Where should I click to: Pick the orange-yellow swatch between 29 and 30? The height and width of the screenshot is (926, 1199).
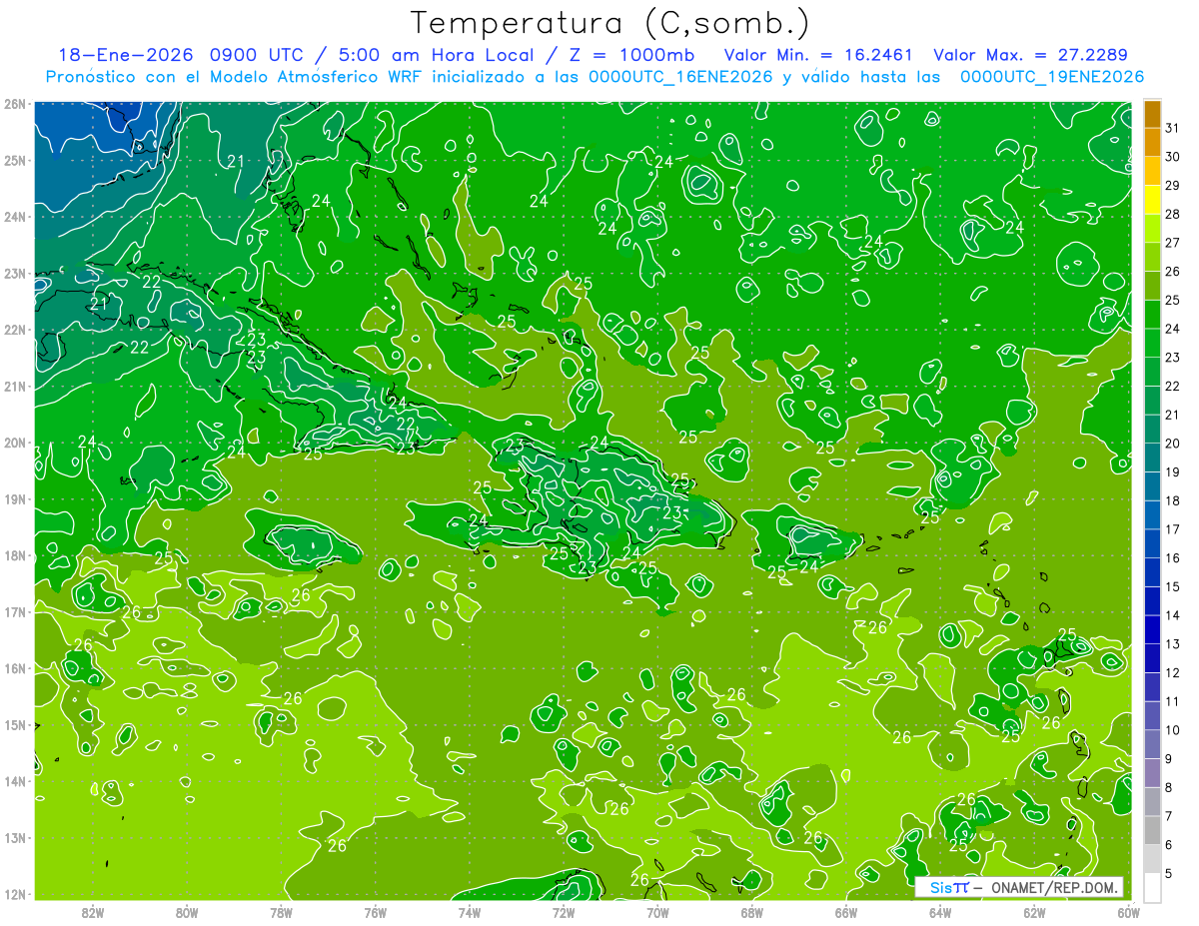click(x=1152, y=171)
